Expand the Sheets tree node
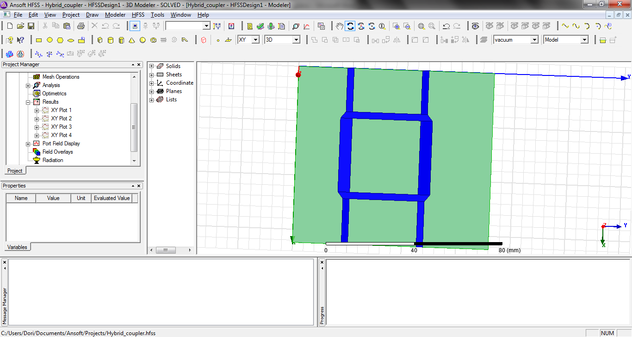This screenshot has width=632, height=337. click(x=151, y=75)
